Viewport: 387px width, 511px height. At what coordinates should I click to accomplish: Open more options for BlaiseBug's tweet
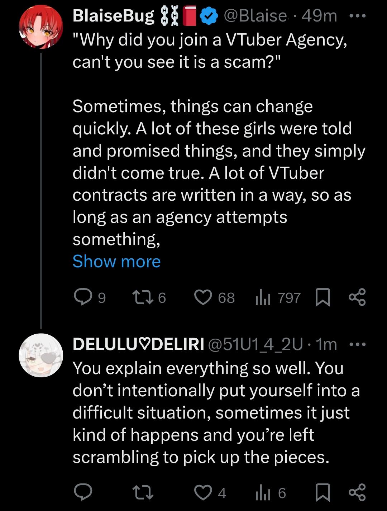pos(357,16)
